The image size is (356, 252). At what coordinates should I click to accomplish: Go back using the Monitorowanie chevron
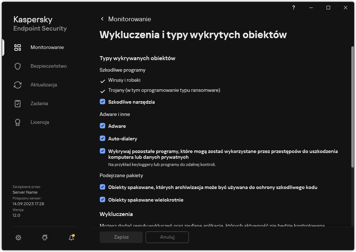pos(102,19)
